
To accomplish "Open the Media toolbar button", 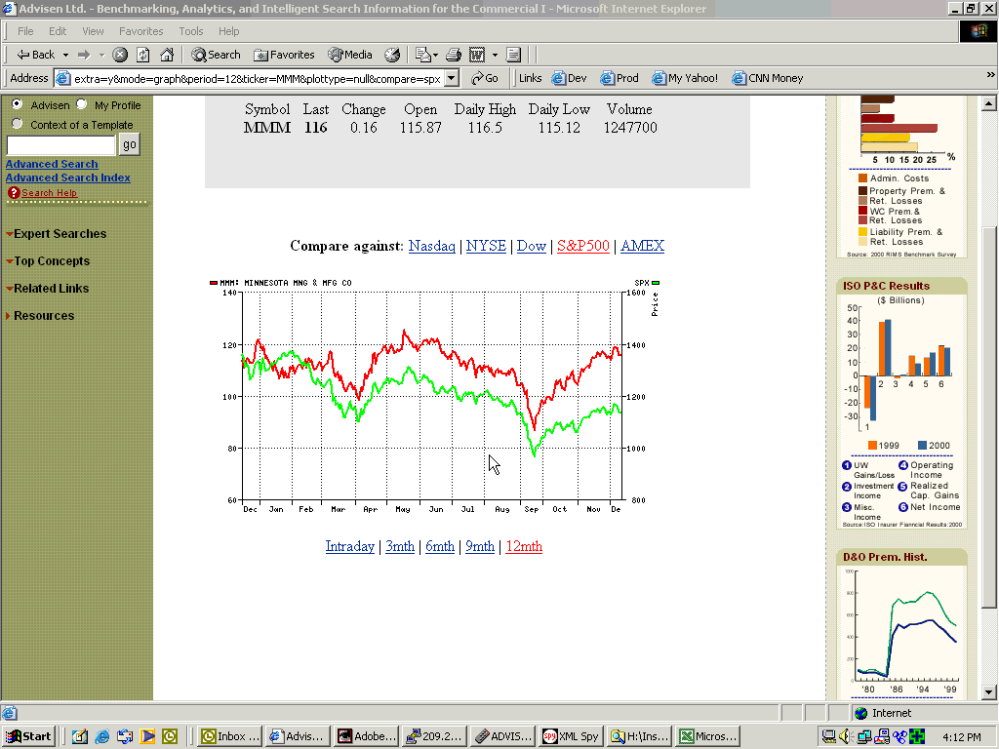I will coord(350,55).
